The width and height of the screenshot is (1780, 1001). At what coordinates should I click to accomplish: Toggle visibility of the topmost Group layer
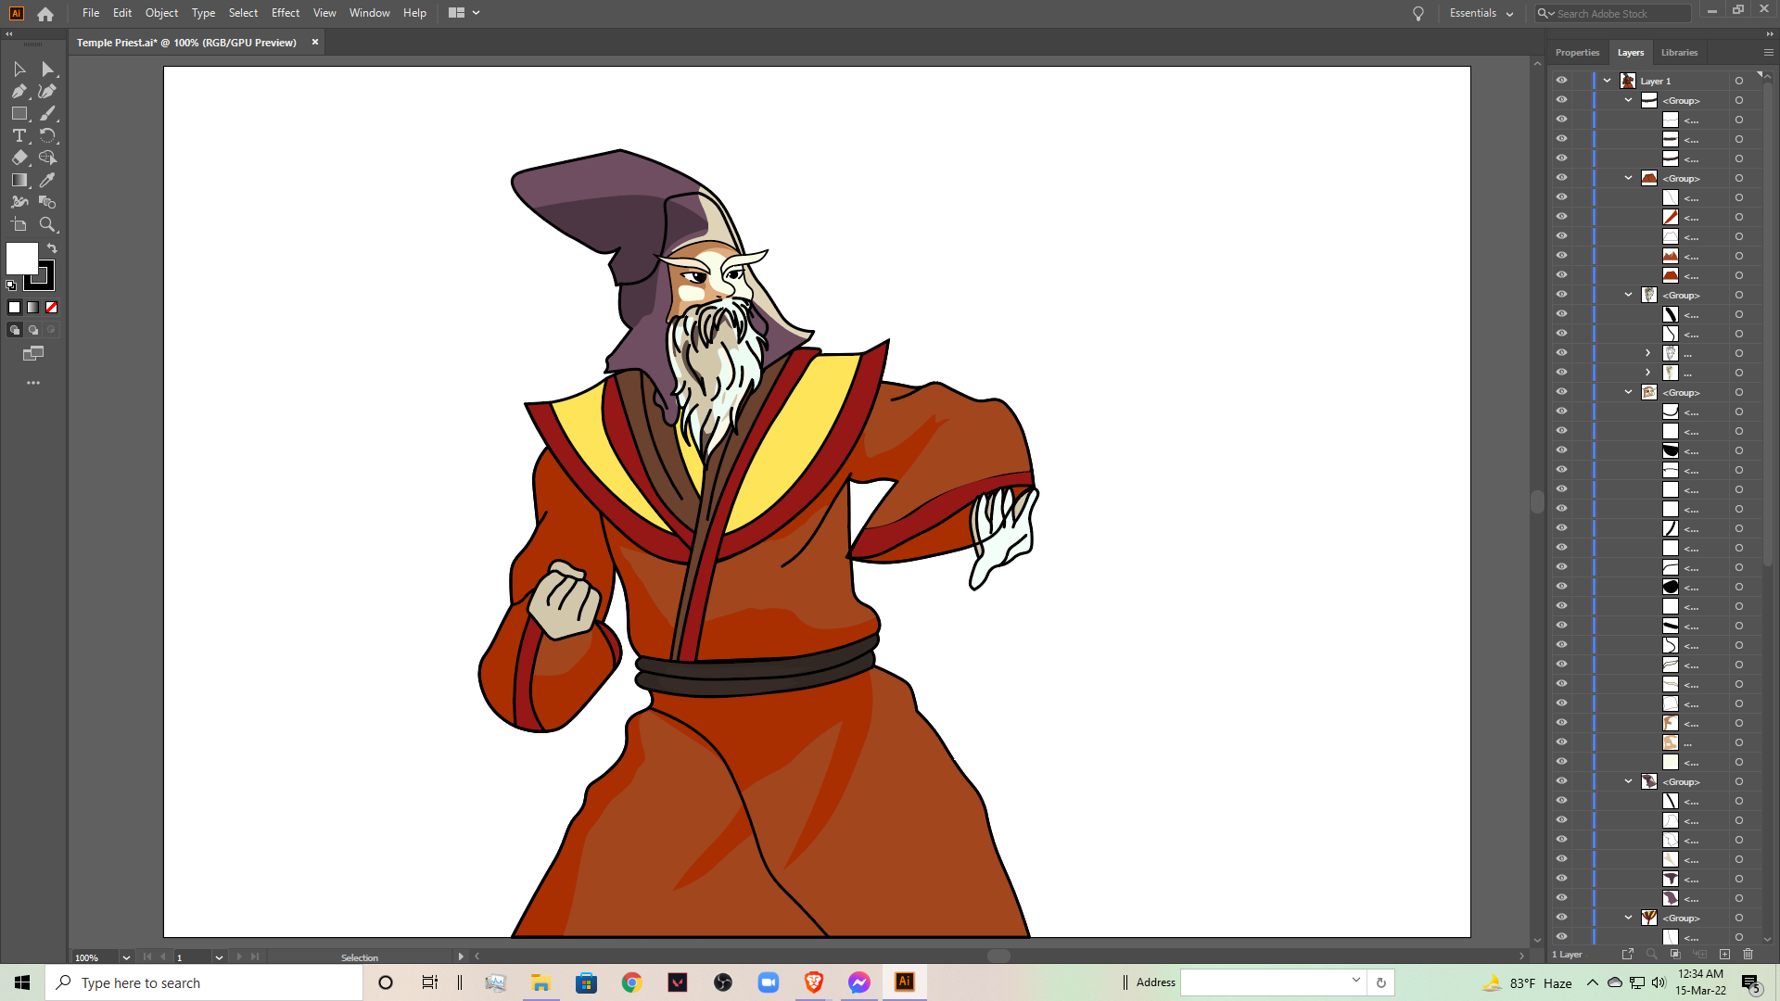pos(1561,99)
